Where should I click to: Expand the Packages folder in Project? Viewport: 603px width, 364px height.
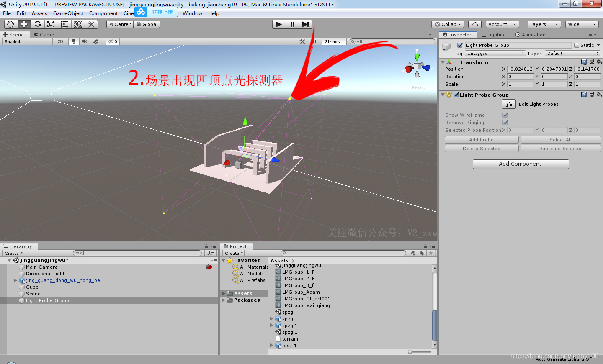coord(224,300)
